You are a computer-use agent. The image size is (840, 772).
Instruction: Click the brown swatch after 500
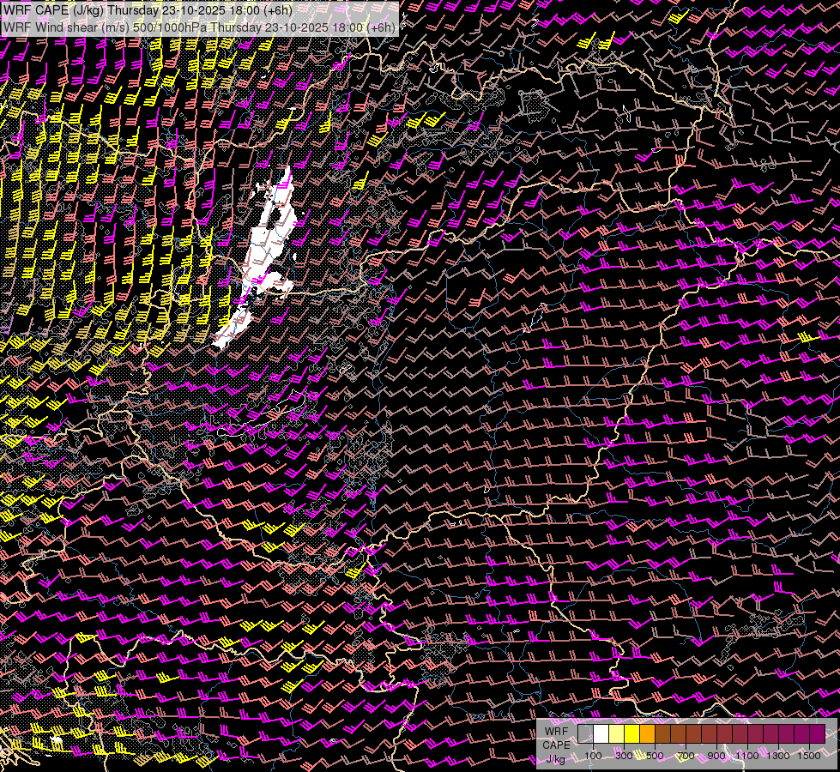[x=662, y=733]
